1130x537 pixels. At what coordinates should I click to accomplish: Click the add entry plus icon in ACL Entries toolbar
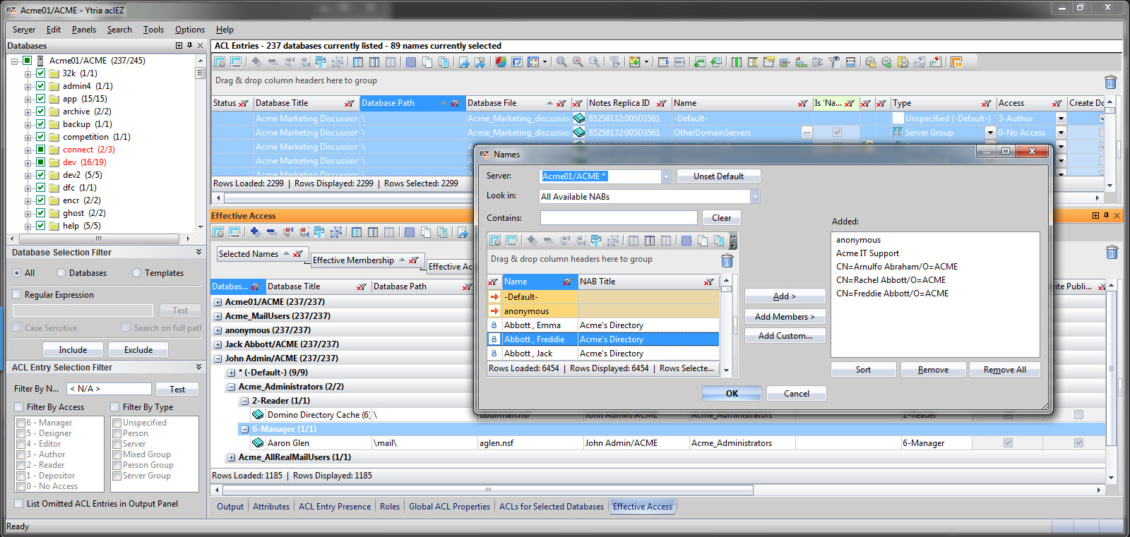point(256,62)
